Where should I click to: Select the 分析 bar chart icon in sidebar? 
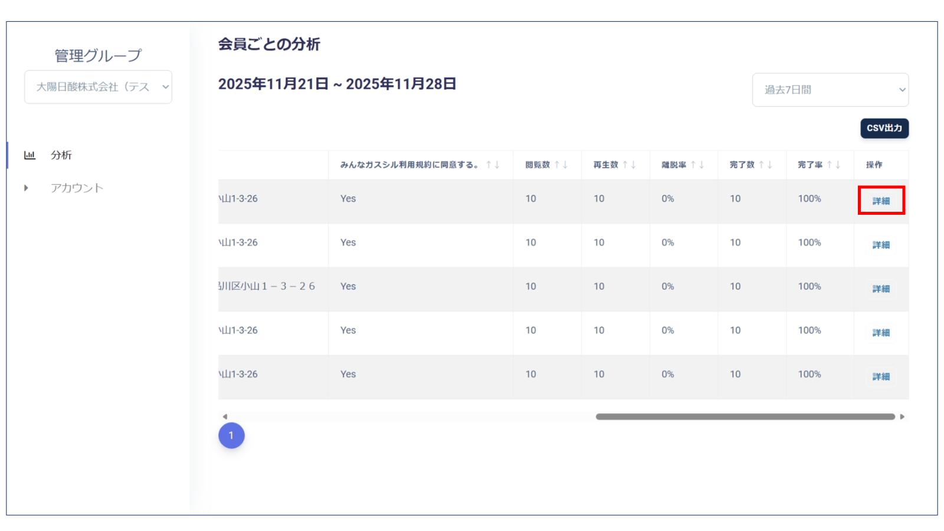pyautogui.click(x=30, y=155)
